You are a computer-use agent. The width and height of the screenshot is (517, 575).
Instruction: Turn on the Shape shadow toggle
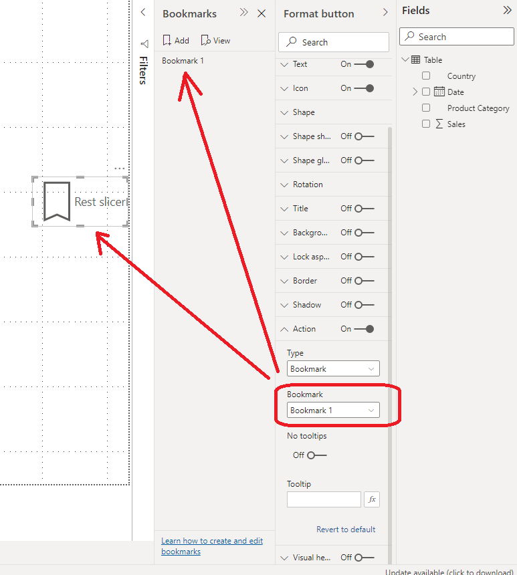click(x=365, y=136)
